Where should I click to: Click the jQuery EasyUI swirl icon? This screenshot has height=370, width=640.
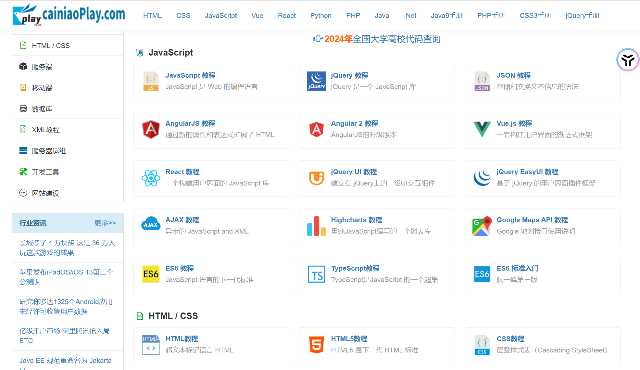click(482, 178)
